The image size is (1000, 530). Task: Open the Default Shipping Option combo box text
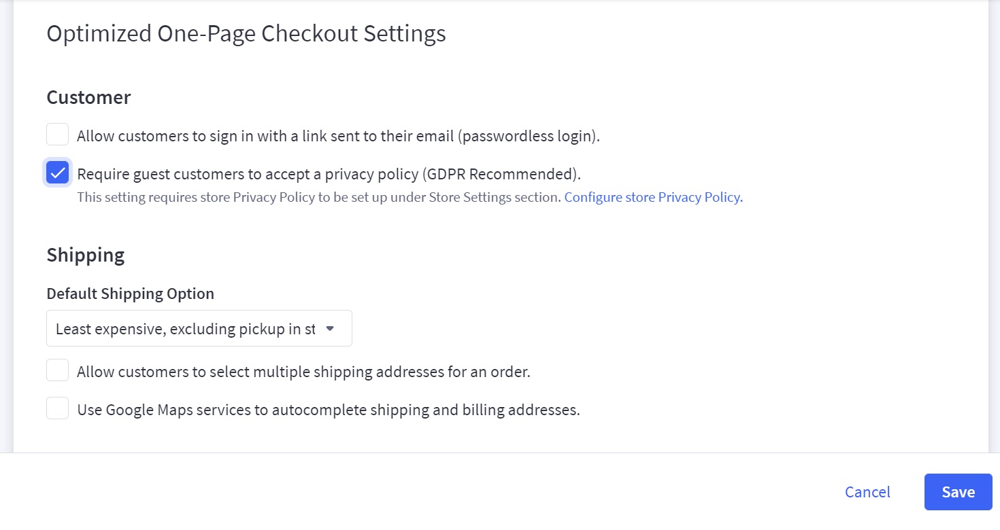pyautogui.click(x=185, y=329)
